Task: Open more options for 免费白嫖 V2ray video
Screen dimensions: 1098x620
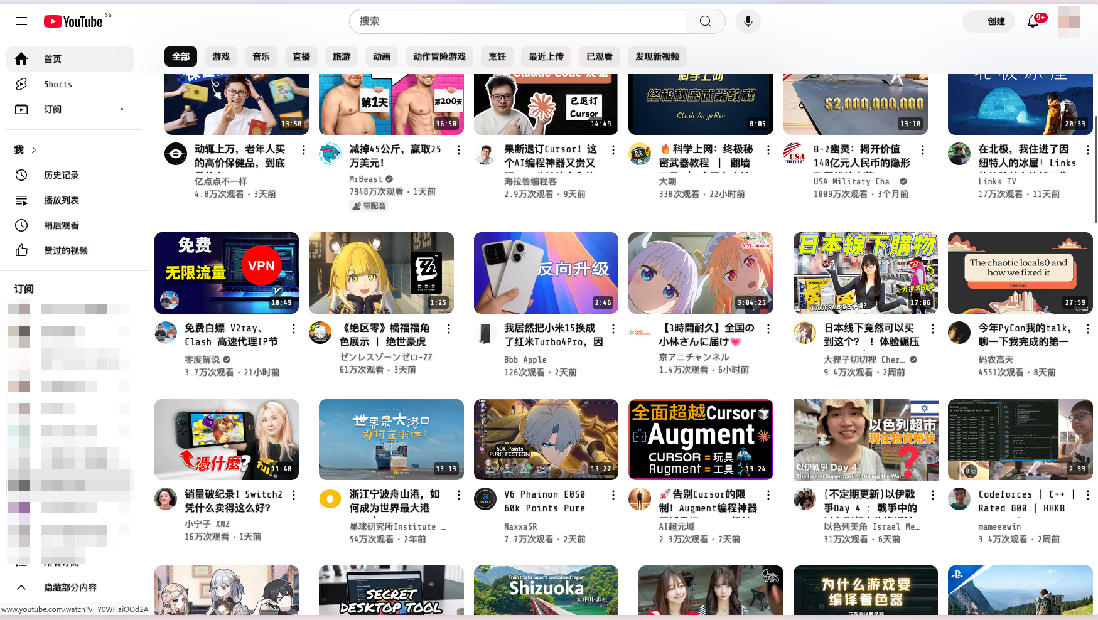Action: tap(294, 329)
